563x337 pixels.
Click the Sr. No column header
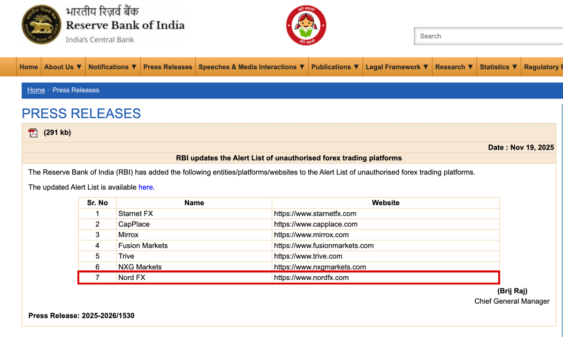98,203
